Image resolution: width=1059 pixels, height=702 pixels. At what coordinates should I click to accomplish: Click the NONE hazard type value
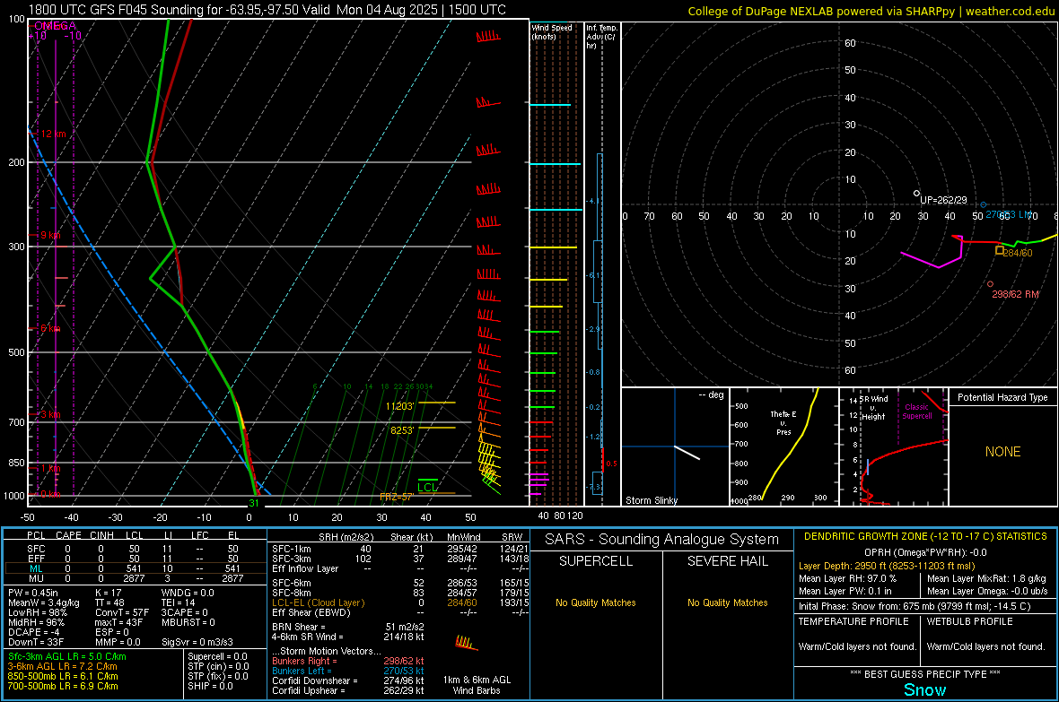[x=1003, y=452]
